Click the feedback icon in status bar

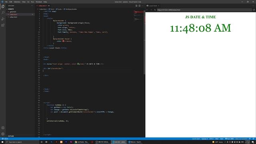coord(250,139)
